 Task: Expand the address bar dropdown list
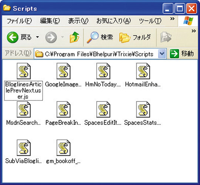point(162,54)
